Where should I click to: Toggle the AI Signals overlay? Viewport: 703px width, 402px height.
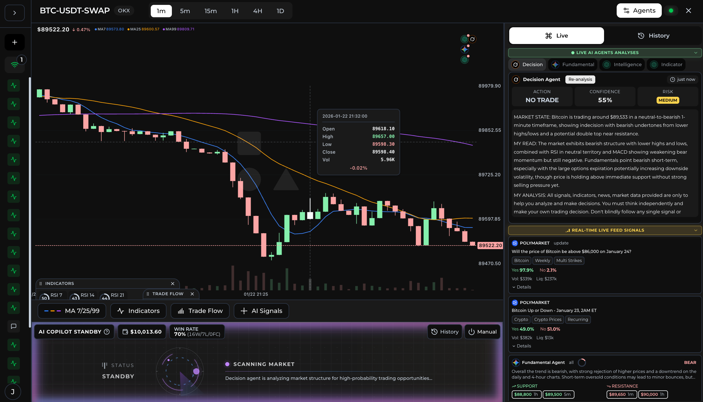click(x=261, y=311)
